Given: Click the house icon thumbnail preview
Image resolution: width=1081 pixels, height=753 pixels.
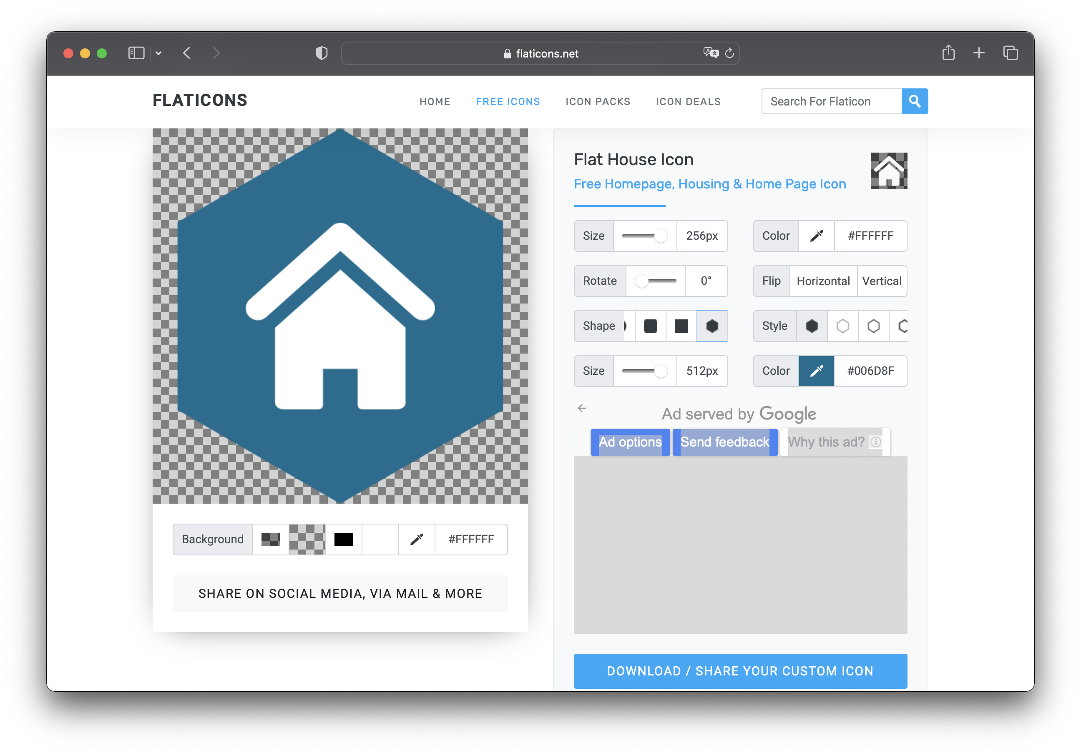Looking at the screenshot, I should point(888,171).
